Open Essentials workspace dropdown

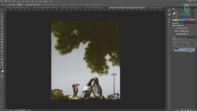point(189,5)
